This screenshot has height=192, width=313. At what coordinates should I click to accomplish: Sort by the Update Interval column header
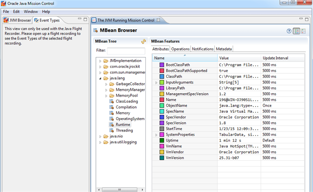tap(275, 58)
